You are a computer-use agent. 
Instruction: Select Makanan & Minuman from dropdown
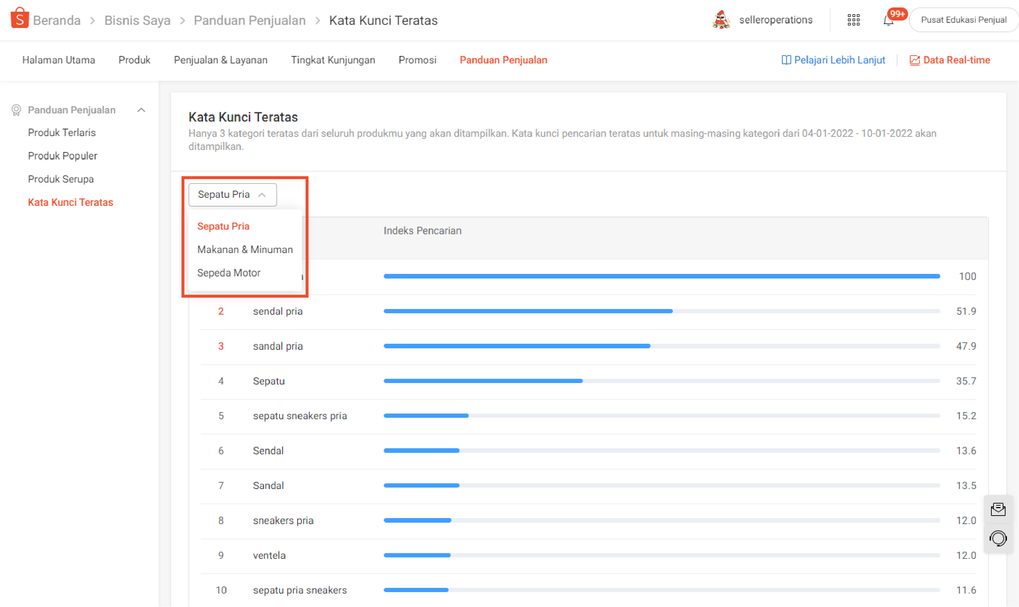tap(244, 249)
